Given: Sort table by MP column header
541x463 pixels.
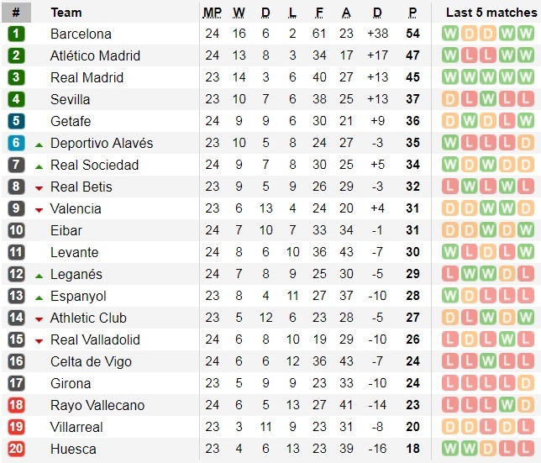Looking at the screenshot, I should pos(213,13).
